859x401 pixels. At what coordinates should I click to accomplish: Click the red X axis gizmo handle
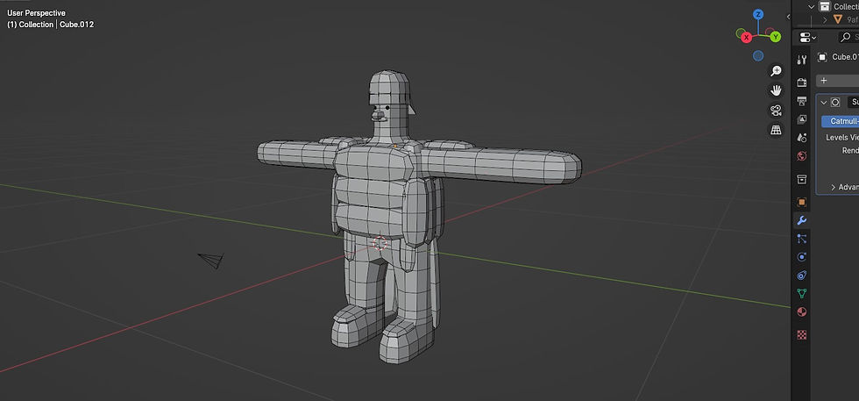[746, 38]
